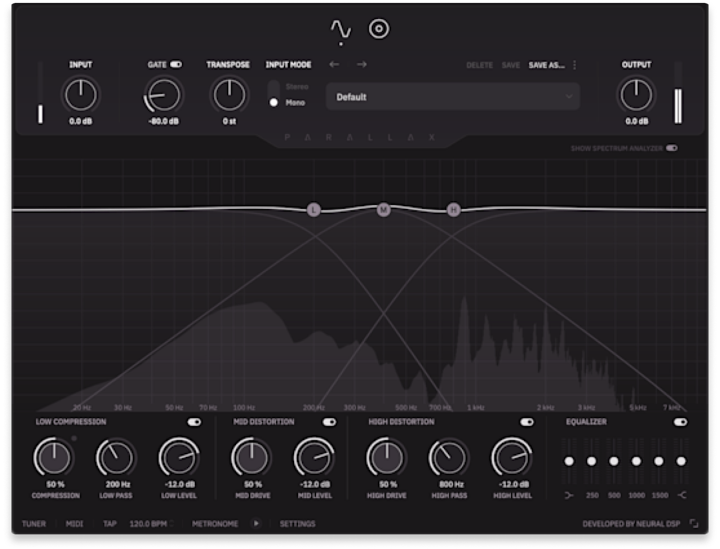
Task: Open Settings in the bottom bar
Action: (x=298, y=524)
